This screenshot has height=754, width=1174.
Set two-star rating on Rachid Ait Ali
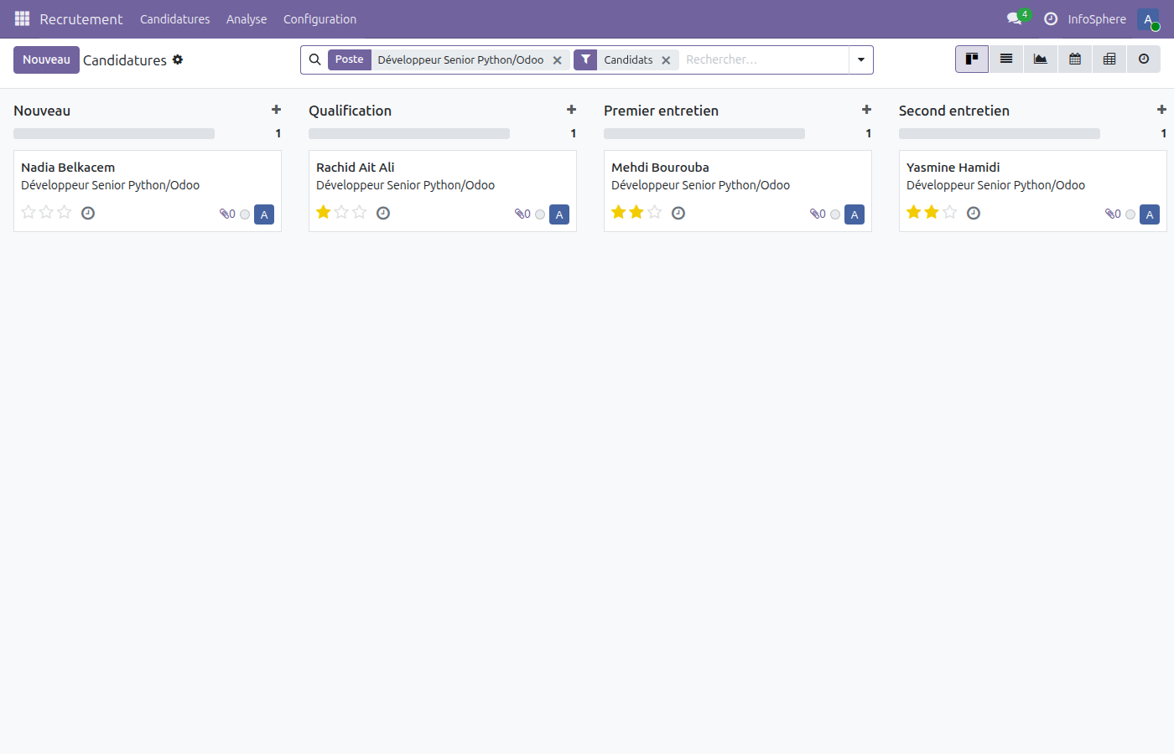pyautogui.click(x=341, y=212)
